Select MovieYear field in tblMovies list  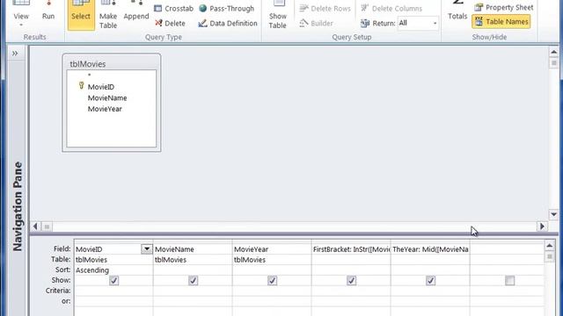(x=105, y=109)
